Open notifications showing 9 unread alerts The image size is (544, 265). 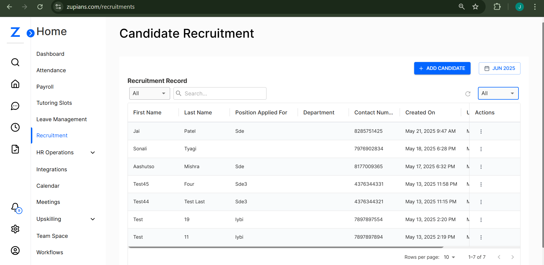tap(15, 208)
